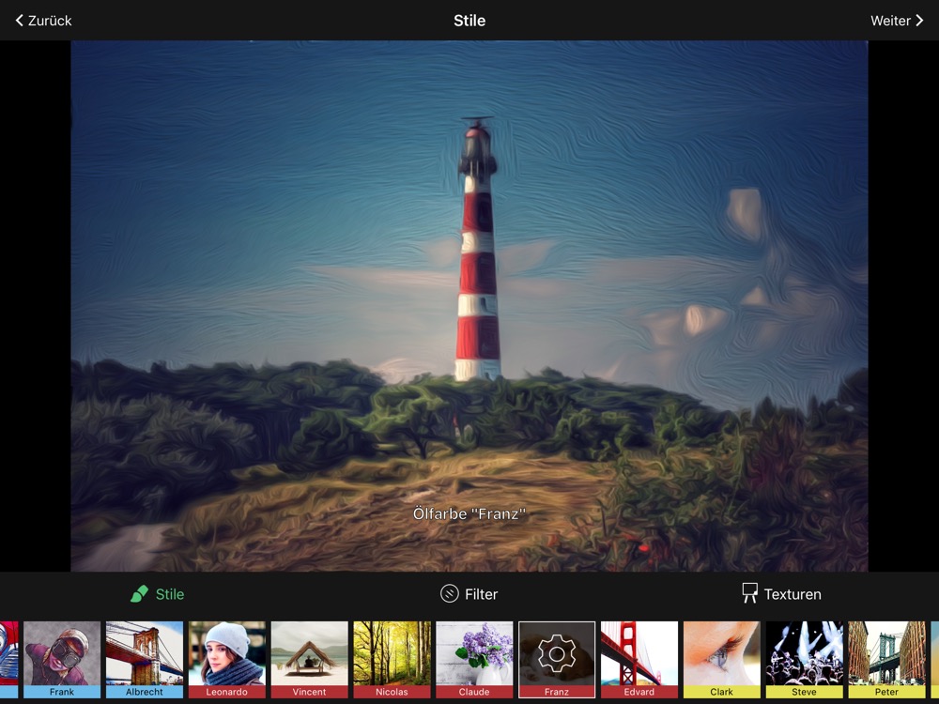Image resolution: width=939 pixels, height=704 pixels.
Task: Tap the Texturen easel icon
Action: click(749, 593)
